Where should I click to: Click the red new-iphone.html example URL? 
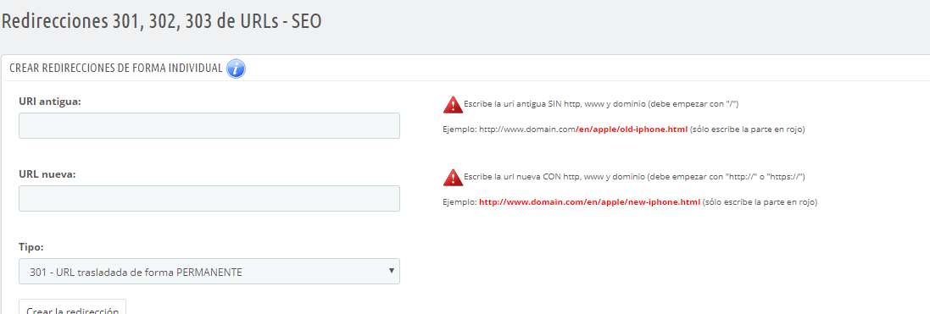589,202
